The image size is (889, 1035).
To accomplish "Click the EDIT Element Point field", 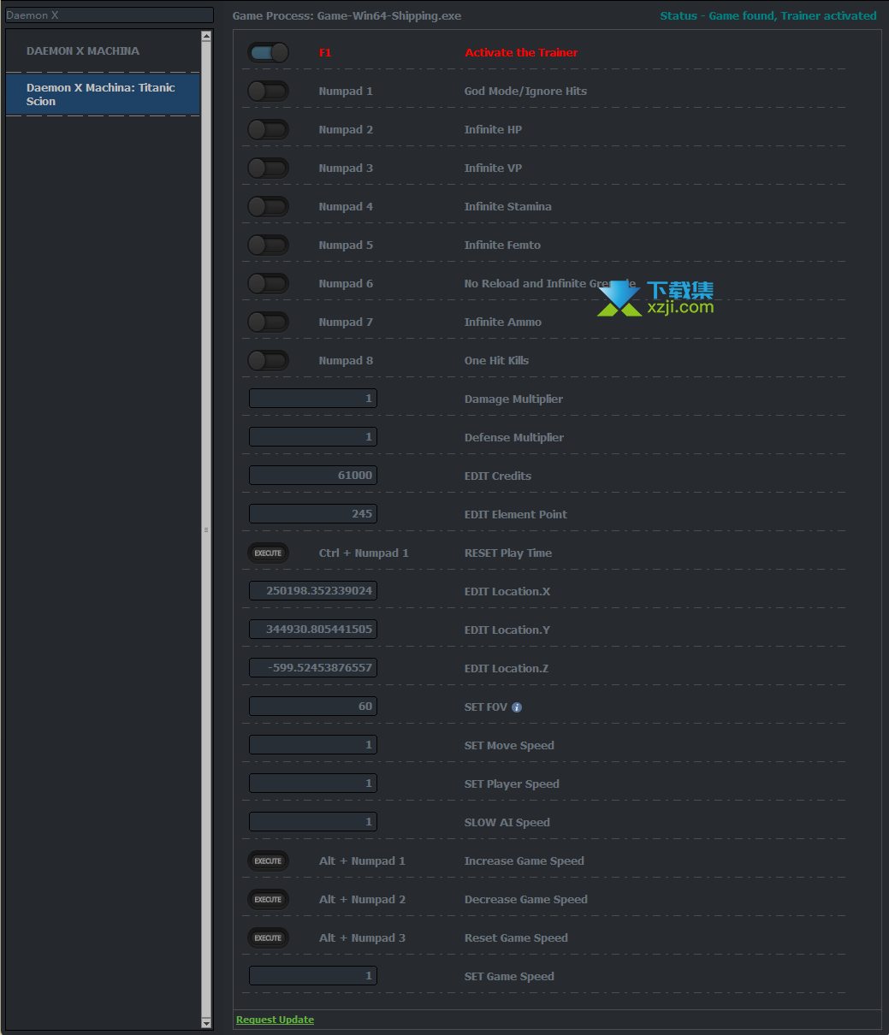I will point(313,514).
